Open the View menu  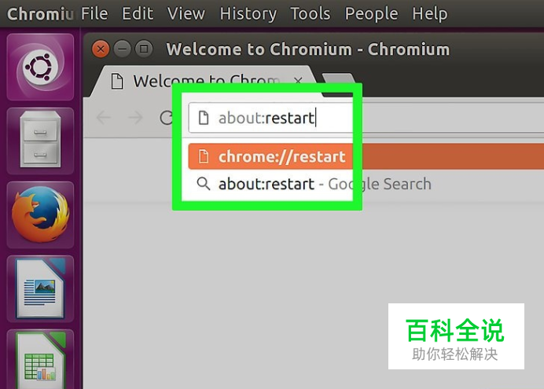pyautogui.click(x=186, y=14)
